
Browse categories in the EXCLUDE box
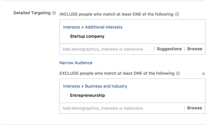[x=195, y=108]
